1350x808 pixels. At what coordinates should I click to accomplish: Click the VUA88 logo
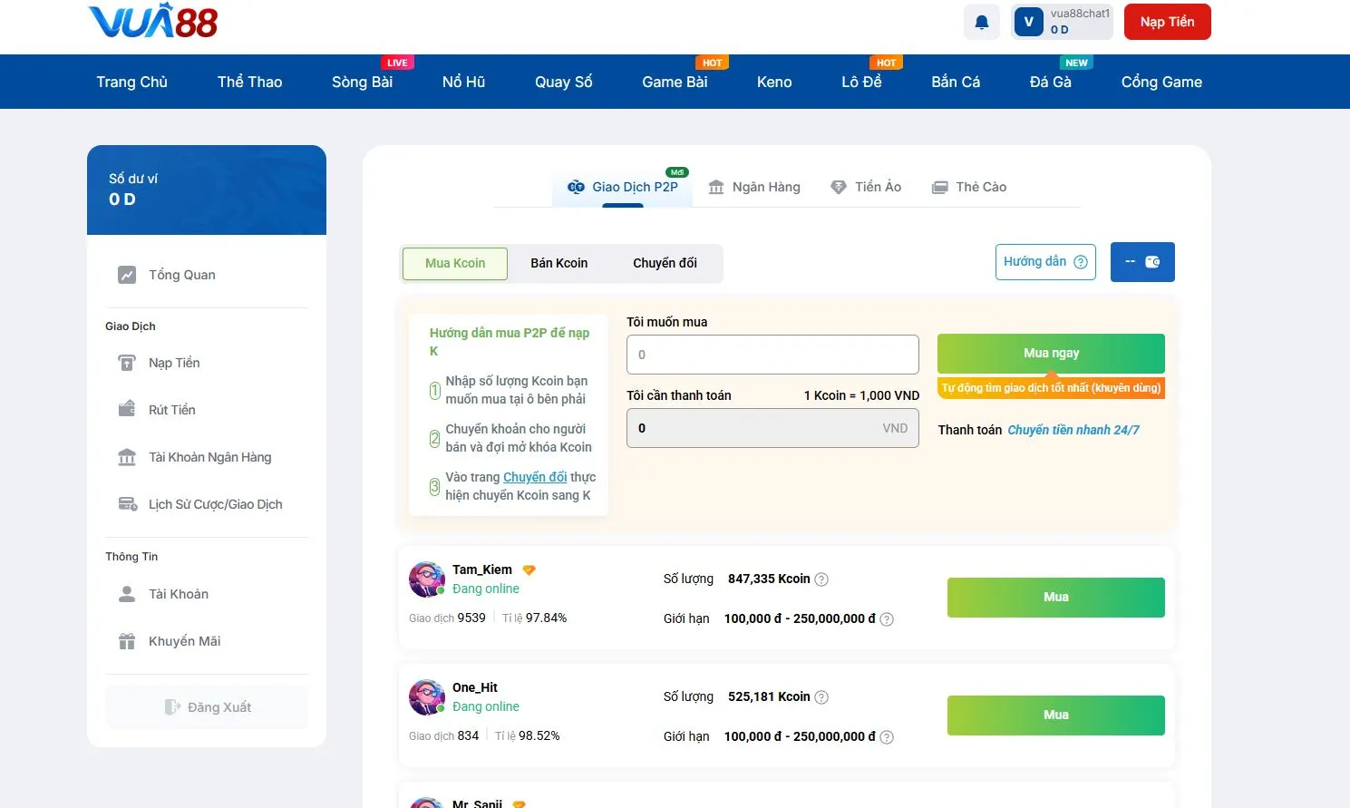coord(152,22)
